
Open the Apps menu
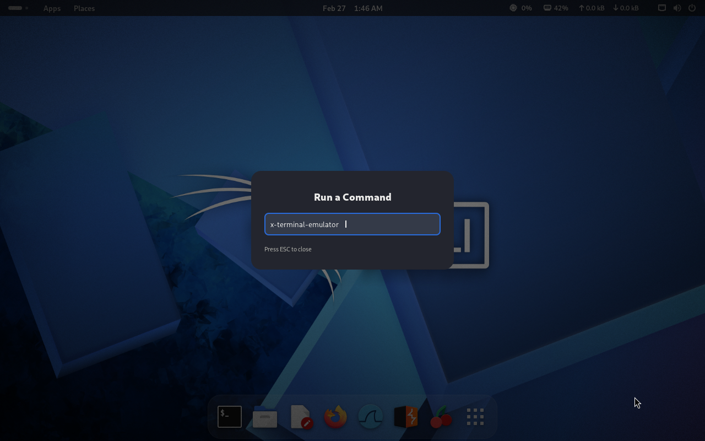click(52, 8)
